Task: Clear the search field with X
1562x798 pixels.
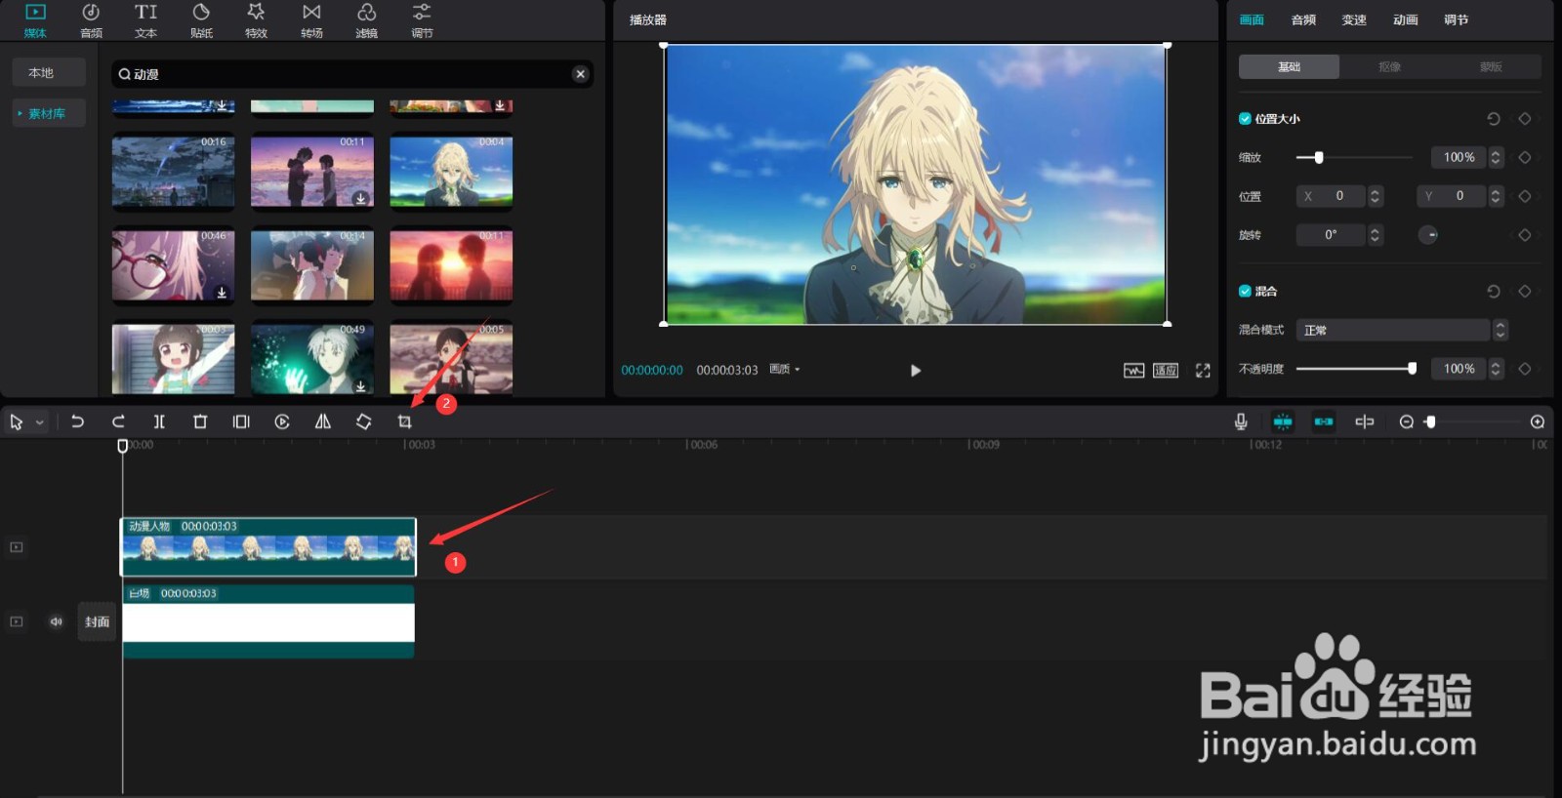Action: tap(581, 74)
